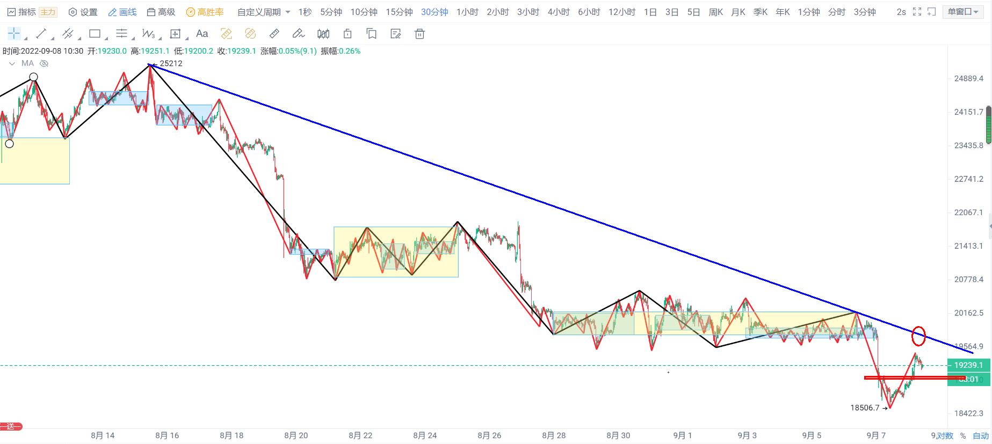
Task: Click the lock drawings icon
Action: pyautogui.click(x=347, y=34)
